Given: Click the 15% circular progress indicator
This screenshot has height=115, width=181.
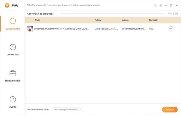Looking at the screenshot, I should [171, 29].
